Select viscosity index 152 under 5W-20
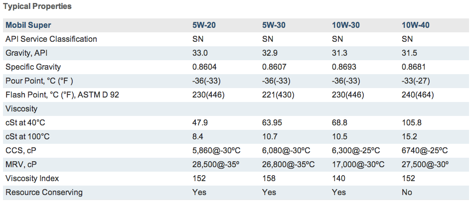 point(199,178)
